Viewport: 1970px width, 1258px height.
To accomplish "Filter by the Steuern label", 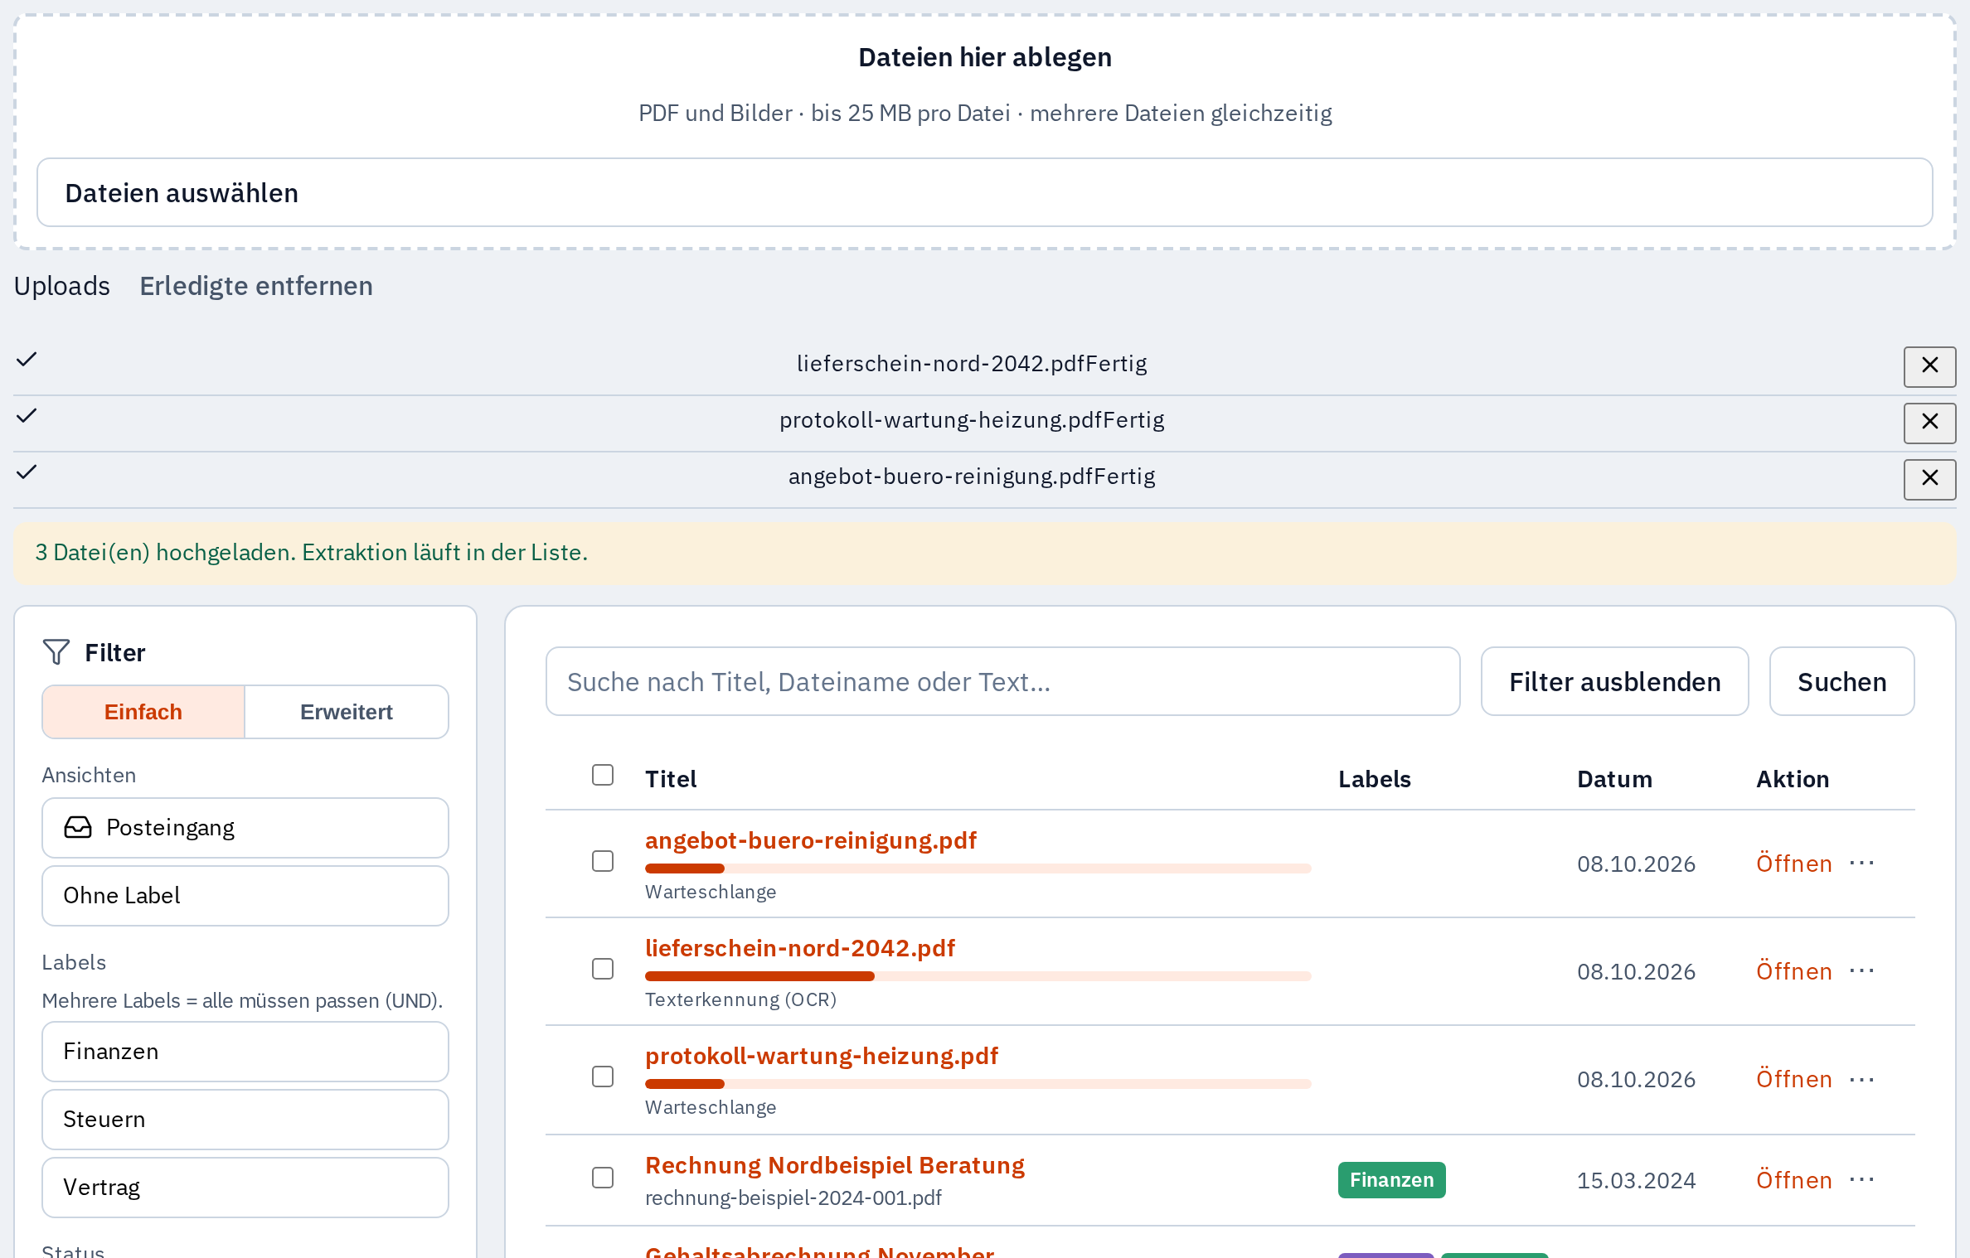I will (x=245, y=1120).
